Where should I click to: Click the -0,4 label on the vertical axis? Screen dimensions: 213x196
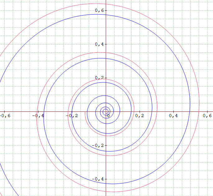pyautogui.click(x=98, y=179)
